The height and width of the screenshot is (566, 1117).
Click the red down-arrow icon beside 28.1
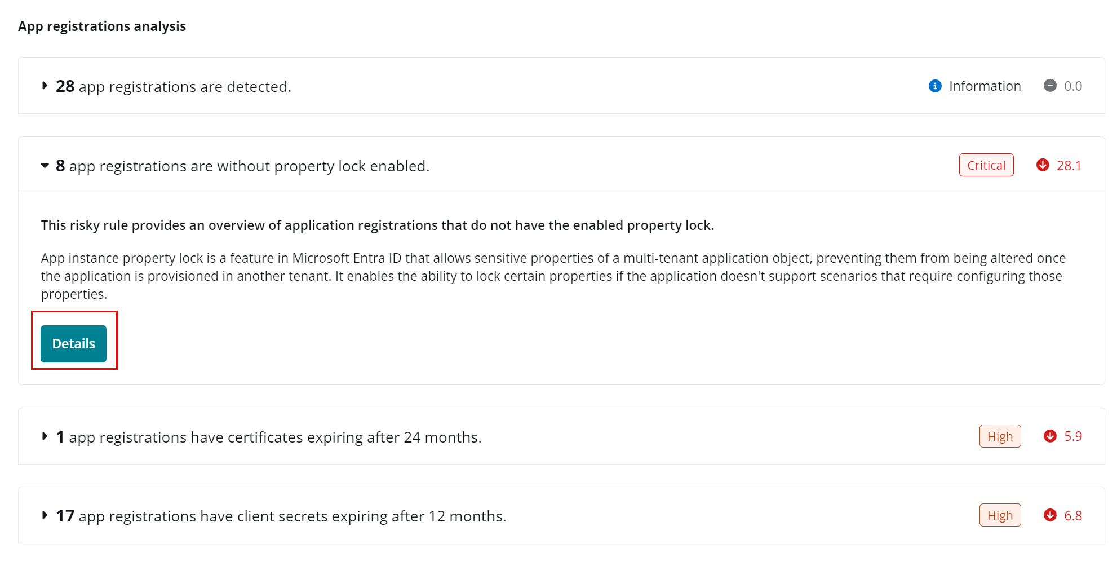1043,165
